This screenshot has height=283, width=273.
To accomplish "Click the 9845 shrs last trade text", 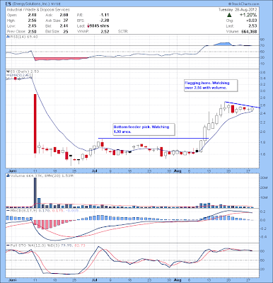I will click(x=100, y=26).
